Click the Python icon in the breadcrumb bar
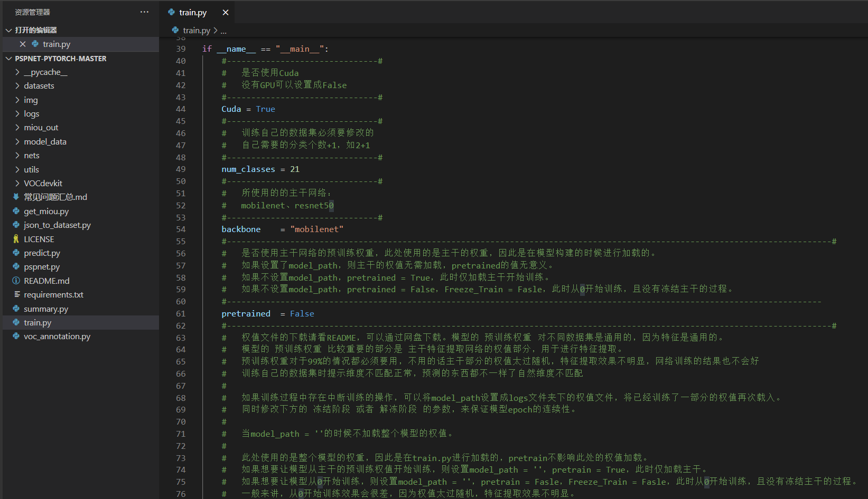Image resolution: width=868 pixels, height=499 pixels. [174, 31]
